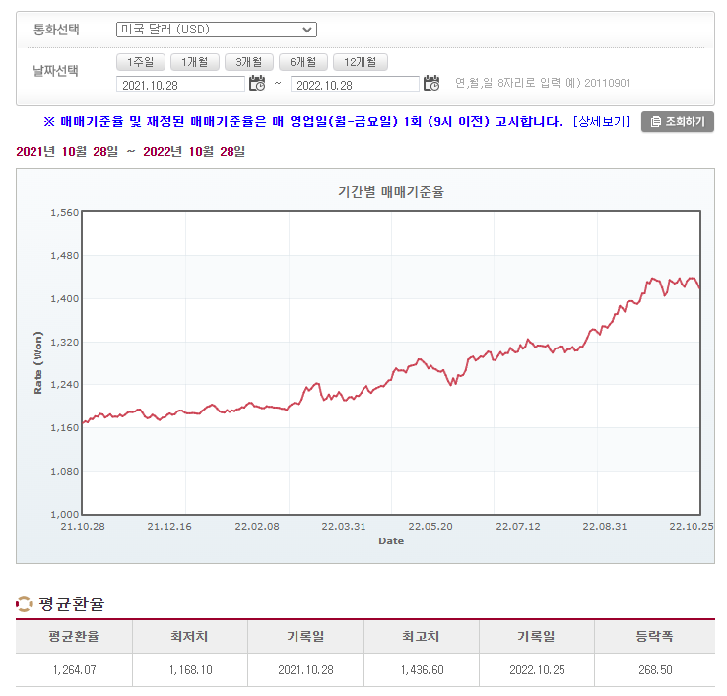Click the 날짜선택 label
This screenshot has width=727, height=696.
click(55, 71)
